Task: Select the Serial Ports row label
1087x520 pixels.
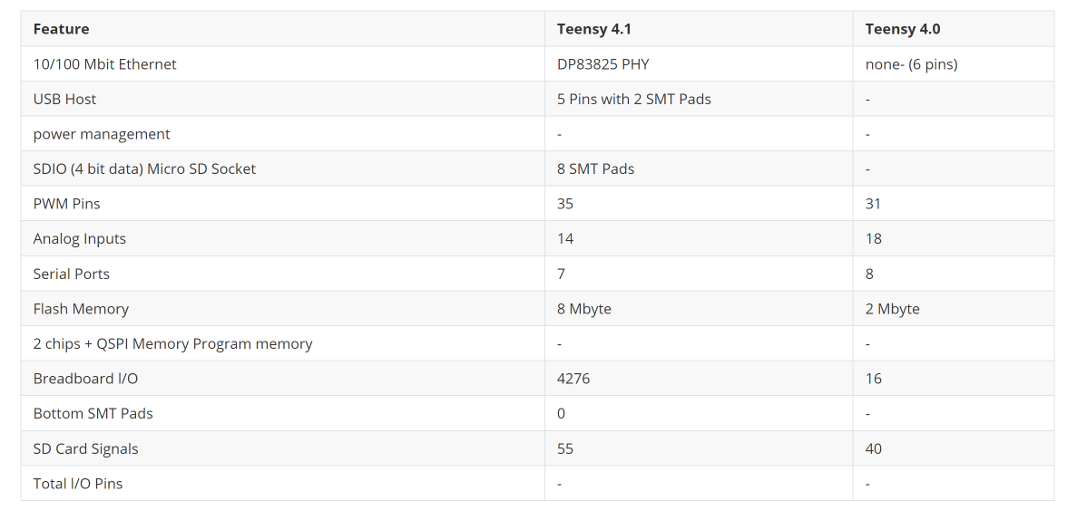Action: (71, 274)
